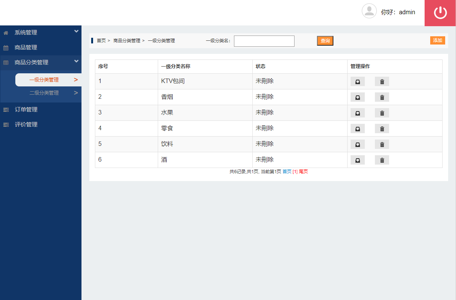Click the calendar icon beside 商品管理
The width and height of the screenshot is (456, 300).
point(5,47)
